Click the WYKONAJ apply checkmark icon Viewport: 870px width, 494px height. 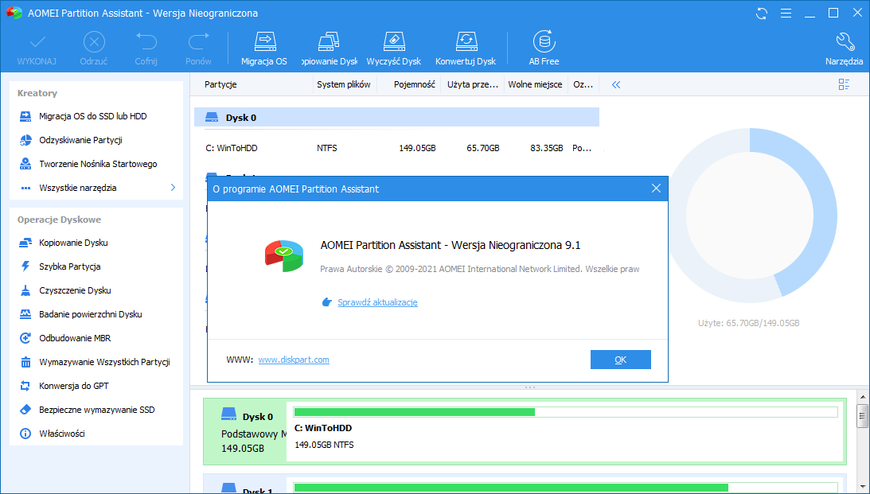pyautogui.click(x=37, y=41)
